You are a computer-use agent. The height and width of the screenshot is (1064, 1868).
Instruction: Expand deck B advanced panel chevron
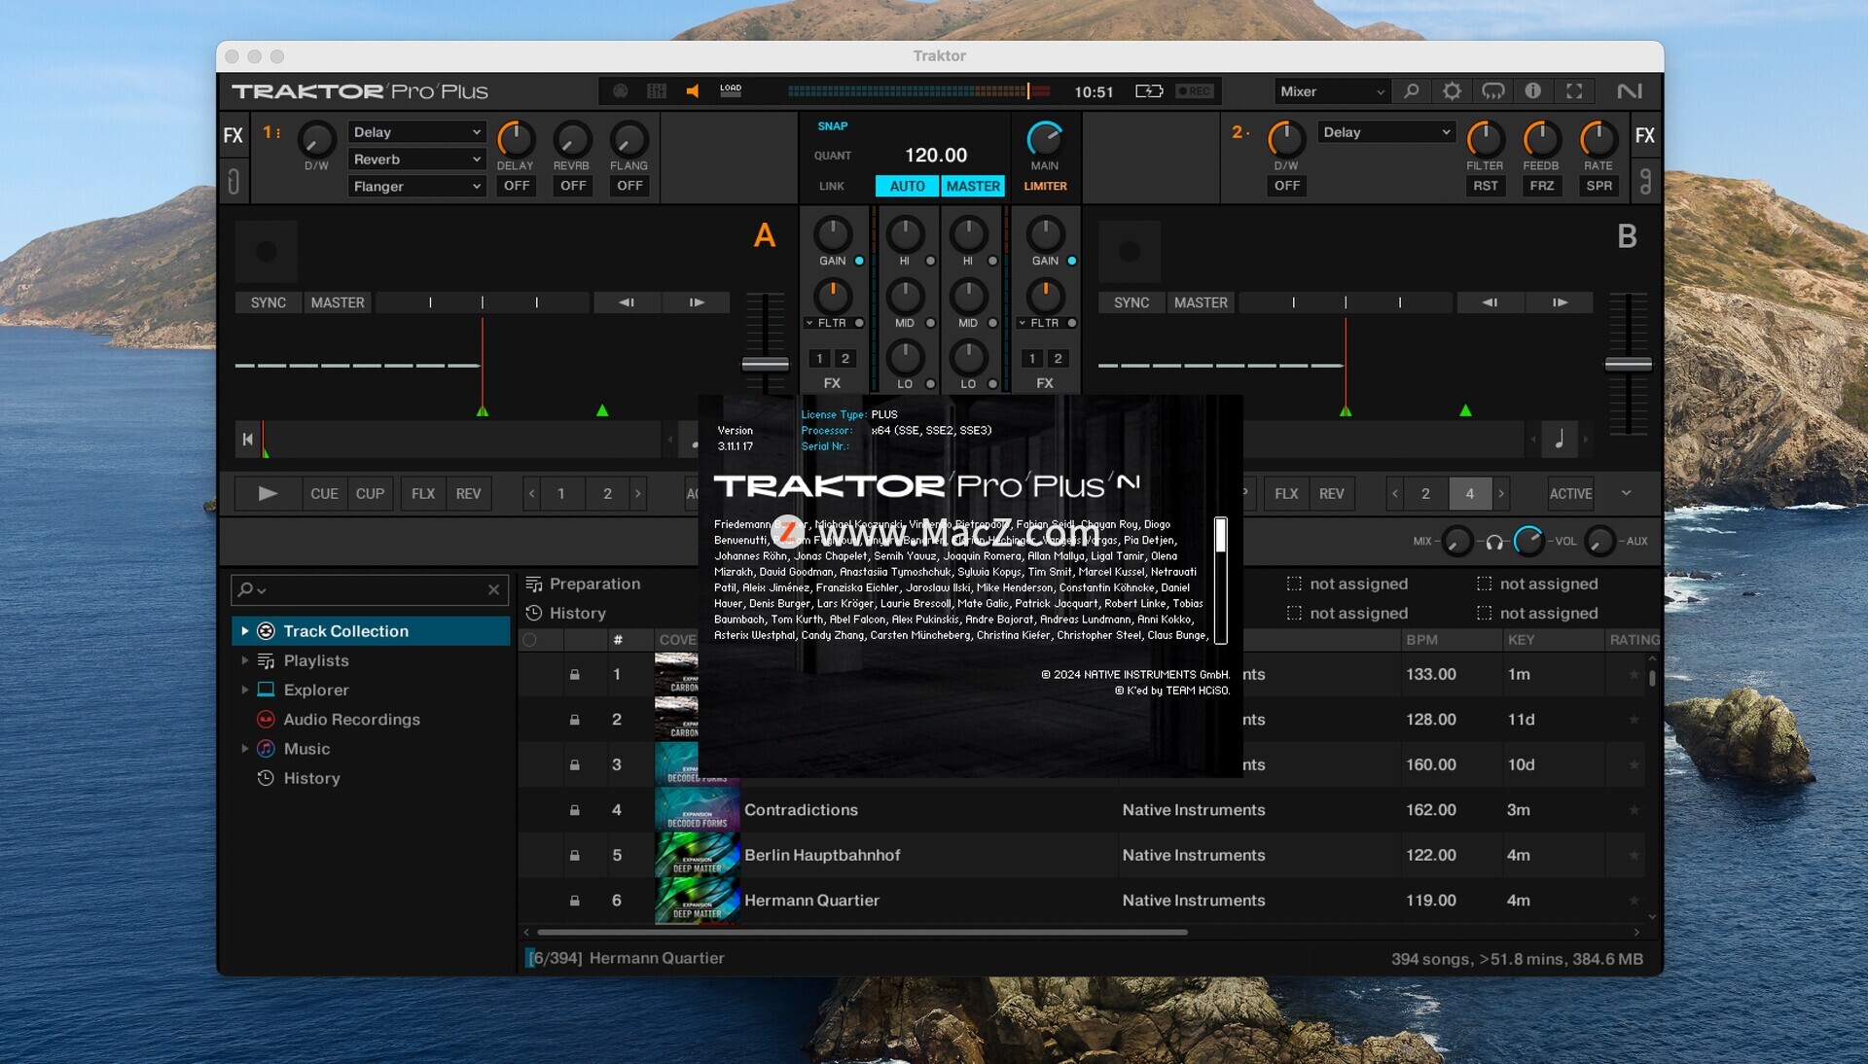(x=1626, y=493)
